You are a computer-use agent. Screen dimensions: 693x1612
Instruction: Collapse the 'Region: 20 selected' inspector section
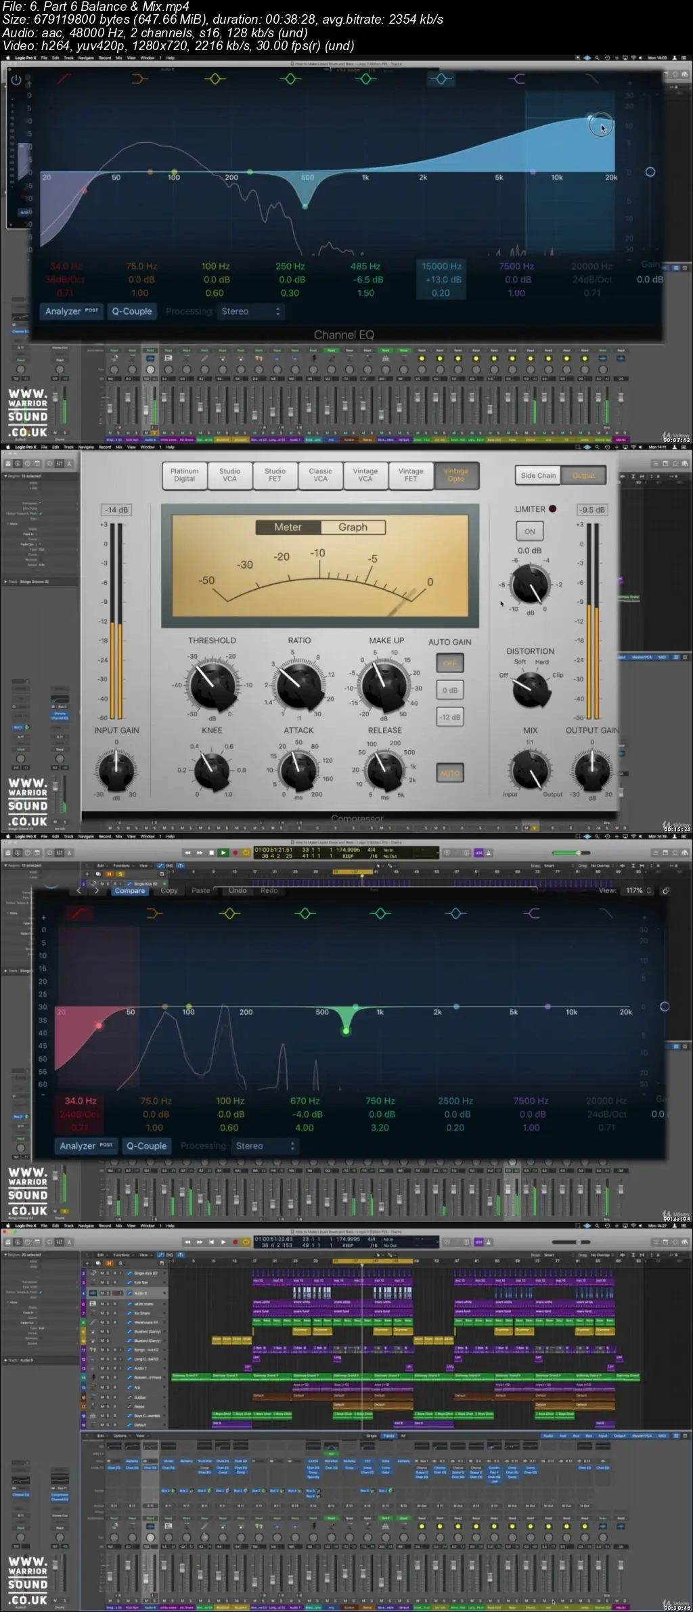[4, 1255]
